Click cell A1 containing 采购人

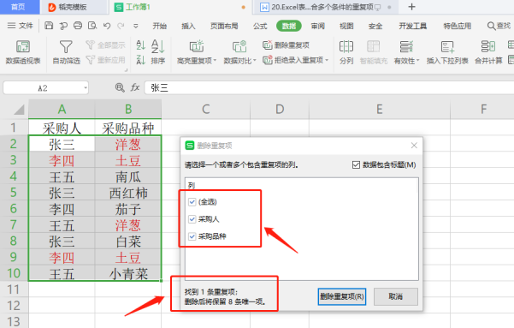click(x=62, y=128)
